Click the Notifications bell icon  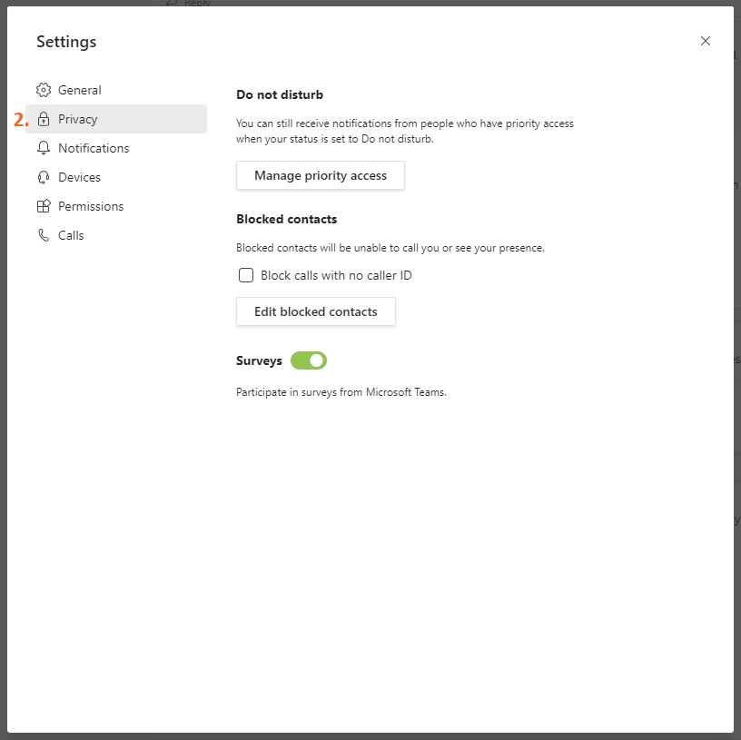tap(43, 148)
